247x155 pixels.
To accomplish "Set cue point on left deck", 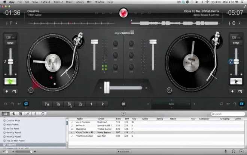I will 7,92.
